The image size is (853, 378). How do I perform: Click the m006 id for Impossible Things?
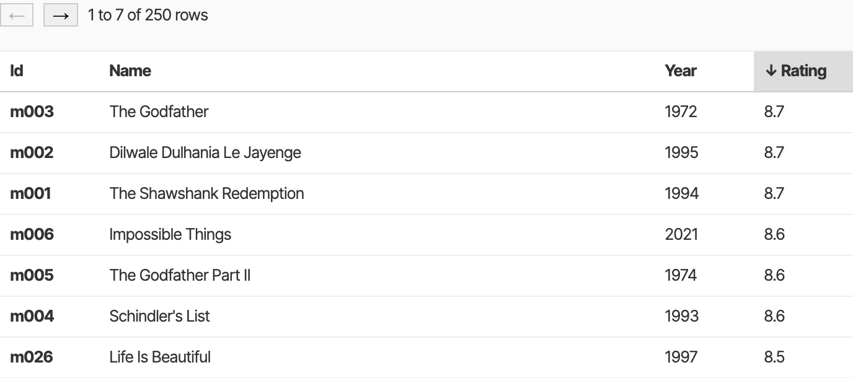point(31,234)
